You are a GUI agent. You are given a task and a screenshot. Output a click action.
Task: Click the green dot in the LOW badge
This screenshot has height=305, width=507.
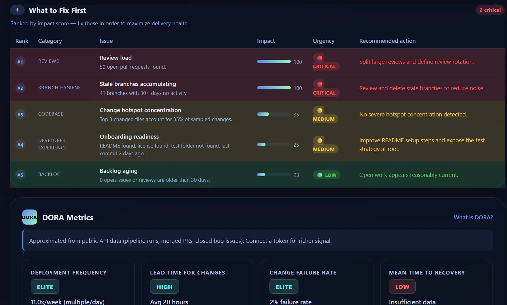click(x=320, y=175)
